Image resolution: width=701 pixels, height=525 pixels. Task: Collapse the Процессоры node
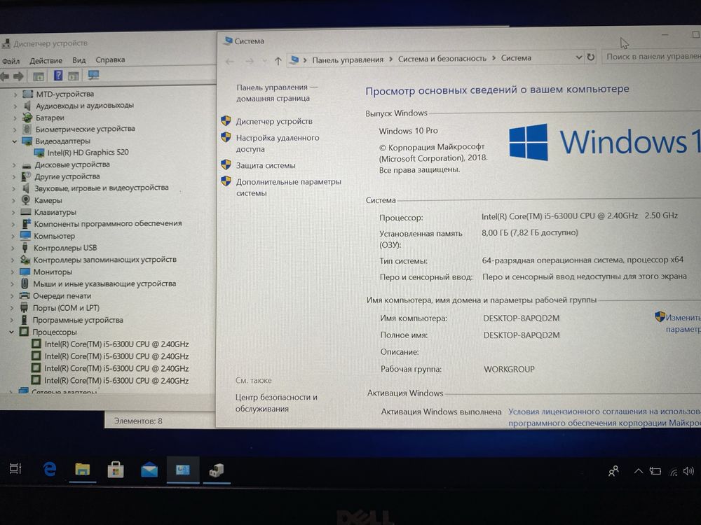pos(12,332)
